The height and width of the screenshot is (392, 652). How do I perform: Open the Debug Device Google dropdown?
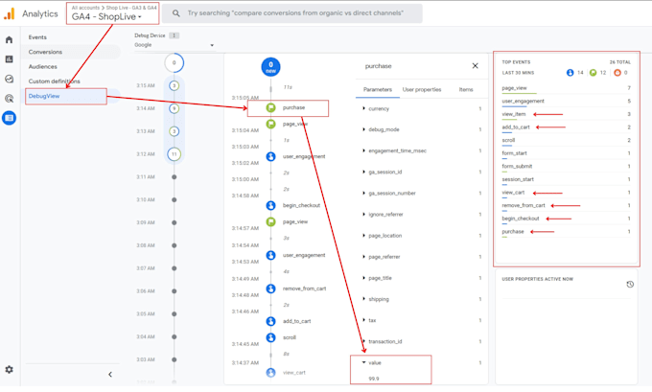point(174,45)
